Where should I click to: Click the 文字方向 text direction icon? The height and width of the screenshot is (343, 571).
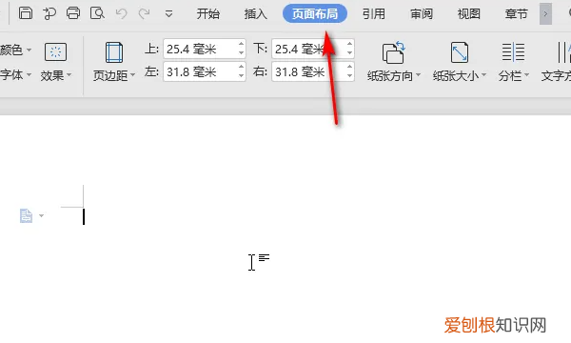pyautogui.click(x=563, y=52)
